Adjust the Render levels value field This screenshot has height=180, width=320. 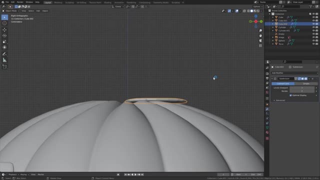[302, 91]
